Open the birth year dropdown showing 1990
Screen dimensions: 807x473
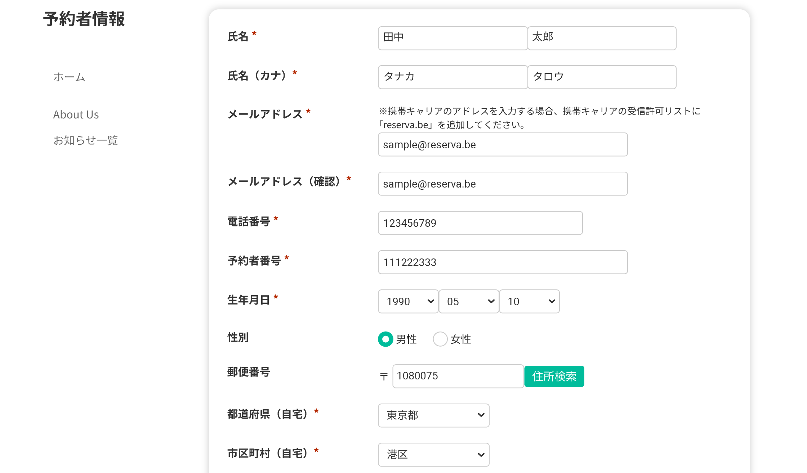click(408, 301)
